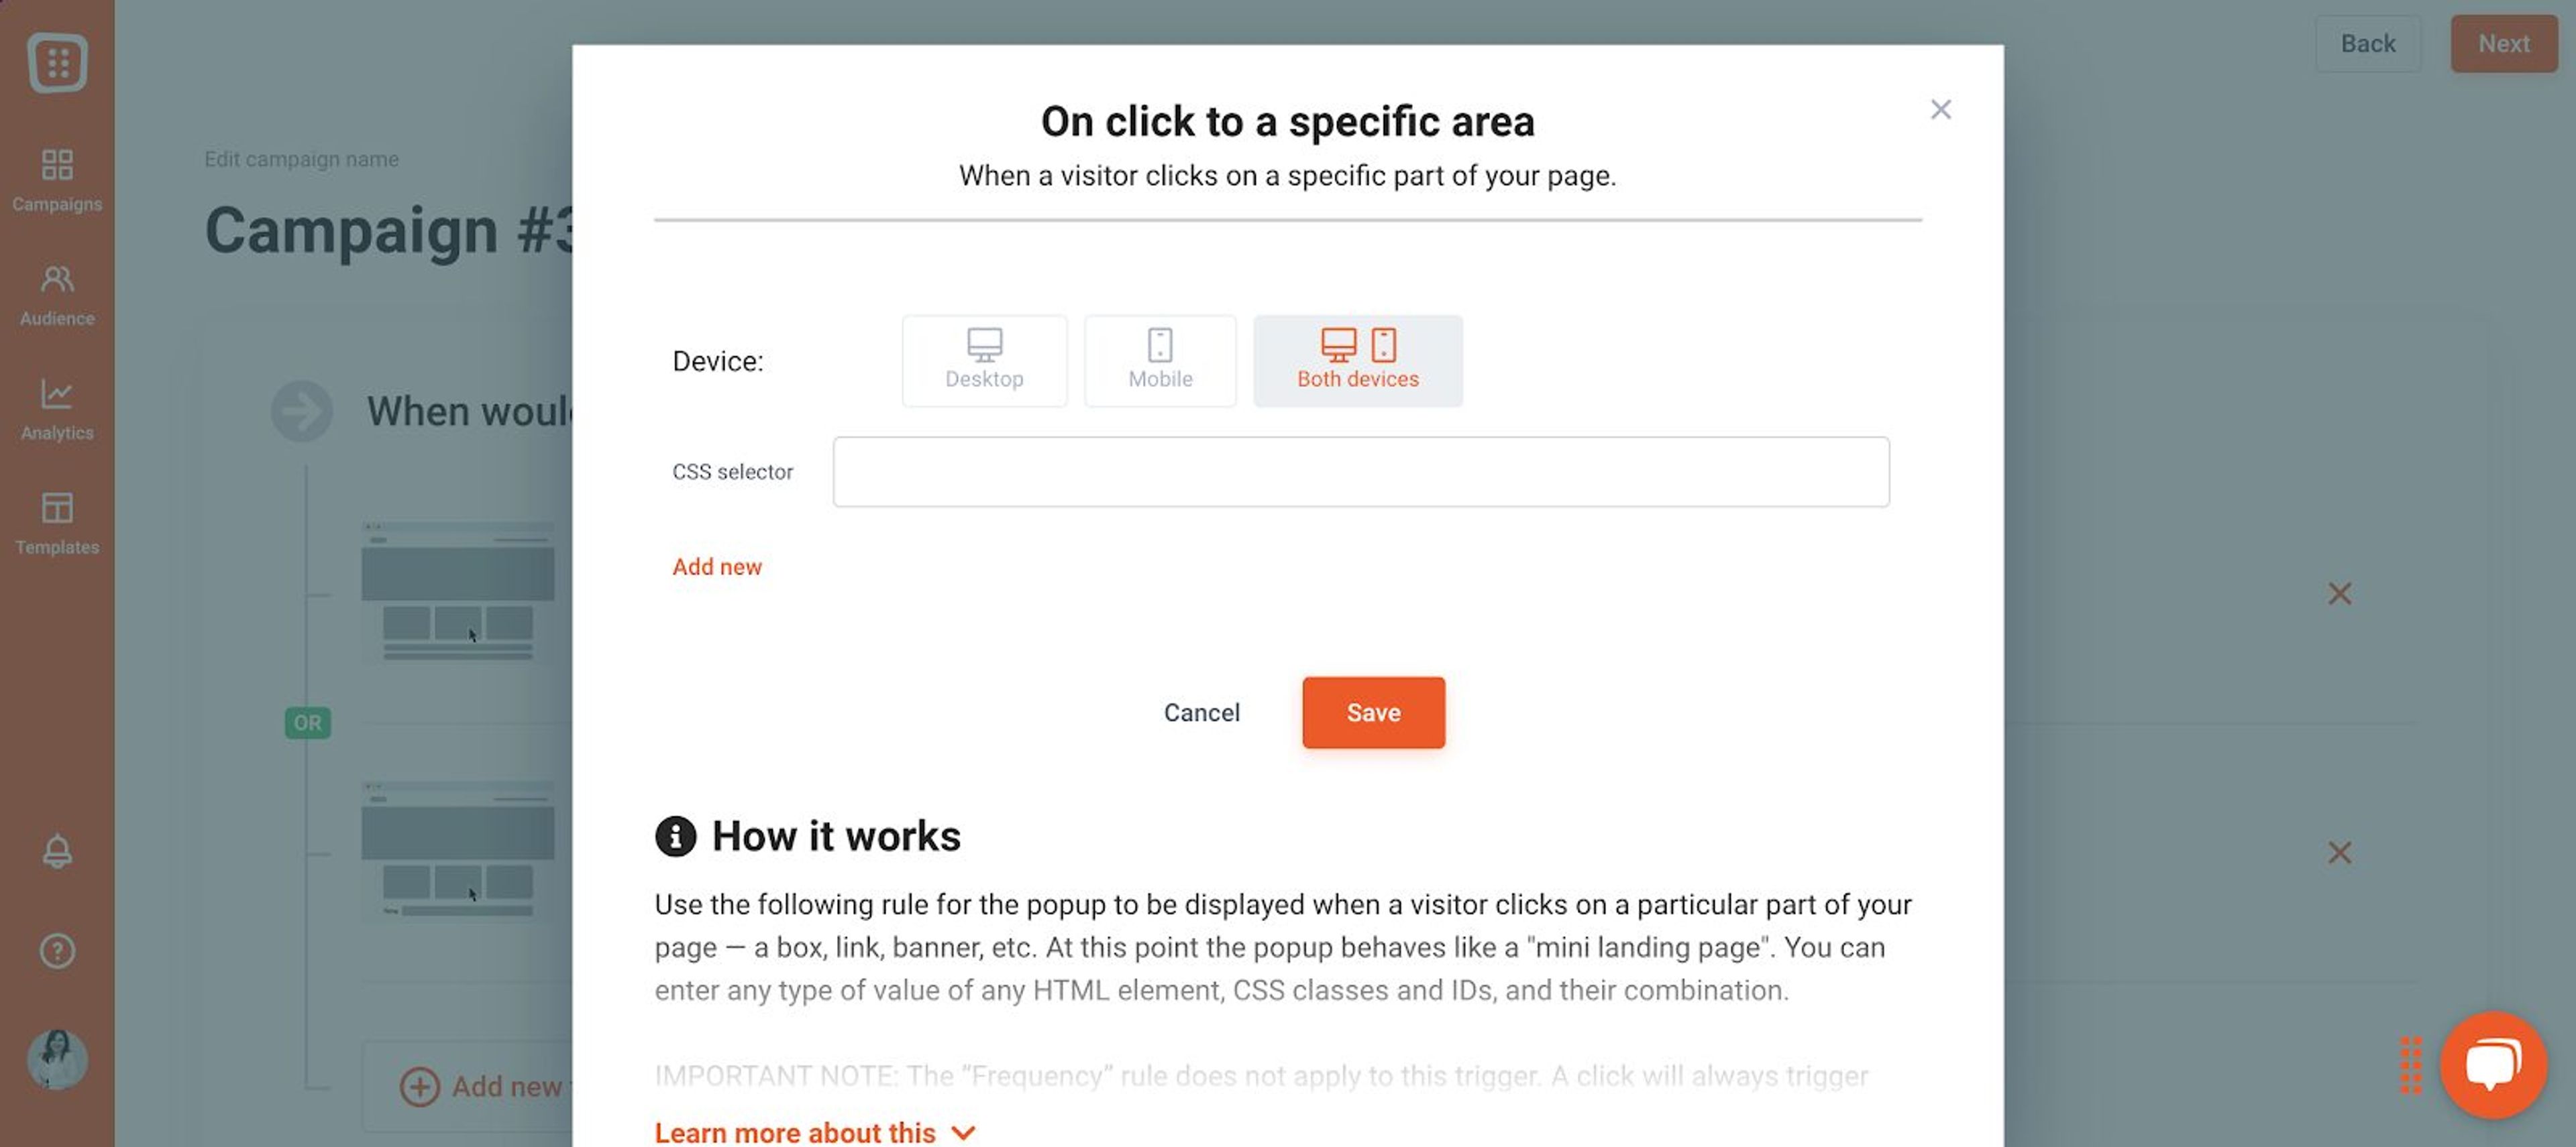Close the On click dialog
2576x1147 pixels.
tap(1941, 109)
